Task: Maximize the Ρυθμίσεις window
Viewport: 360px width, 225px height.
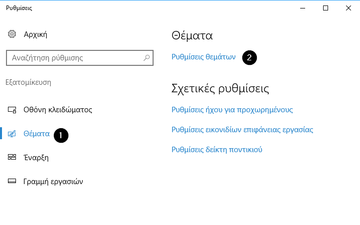Action: pos(326,8)
